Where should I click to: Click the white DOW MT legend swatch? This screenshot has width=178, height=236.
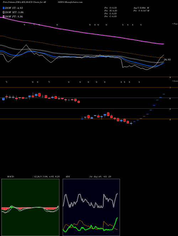[x=4, y=12]
